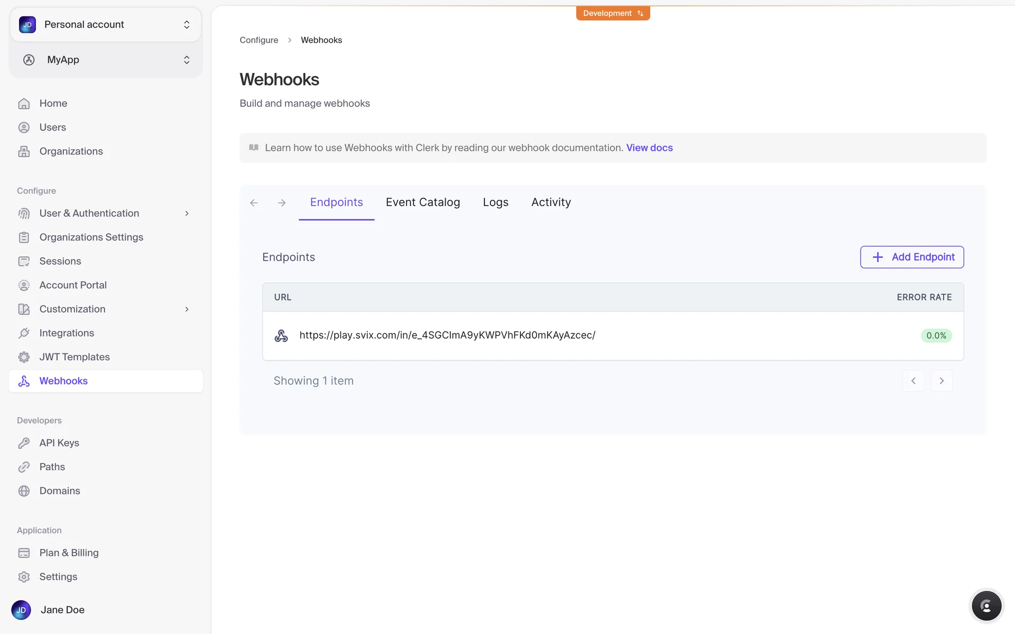Click the Integrations plug icon
Image resolution: width=1015 pixels, height=634 pixels.
click(24, 333)
